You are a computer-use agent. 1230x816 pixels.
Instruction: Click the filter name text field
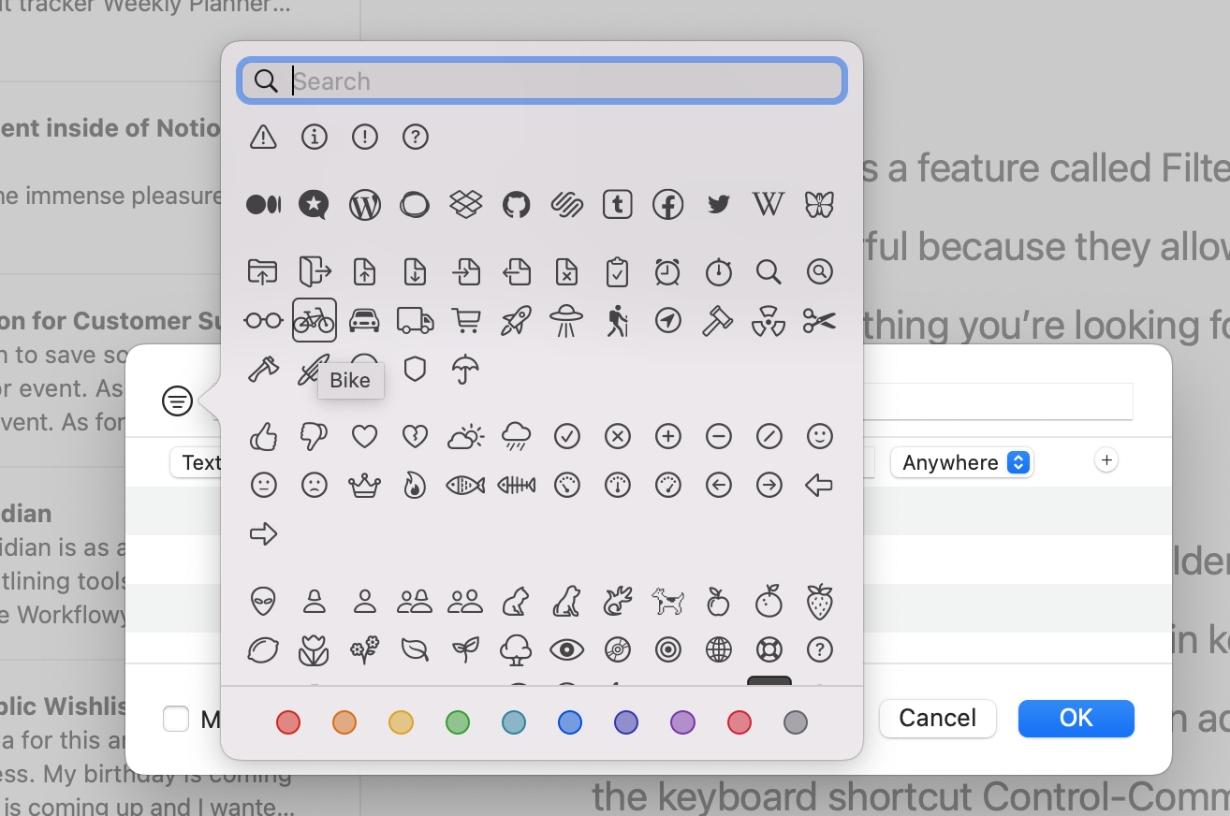pos(997,401)
